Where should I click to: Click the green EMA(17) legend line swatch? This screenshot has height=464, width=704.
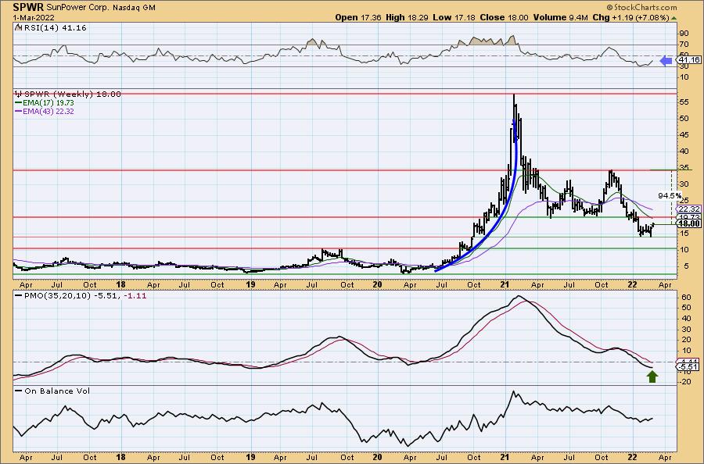tap(19, 102)
